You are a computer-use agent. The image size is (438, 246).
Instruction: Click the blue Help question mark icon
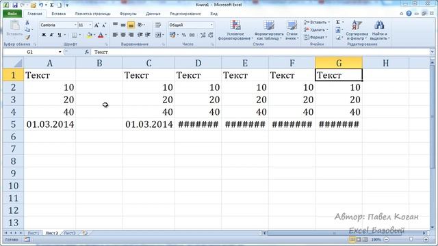click(x=409, y=14)
